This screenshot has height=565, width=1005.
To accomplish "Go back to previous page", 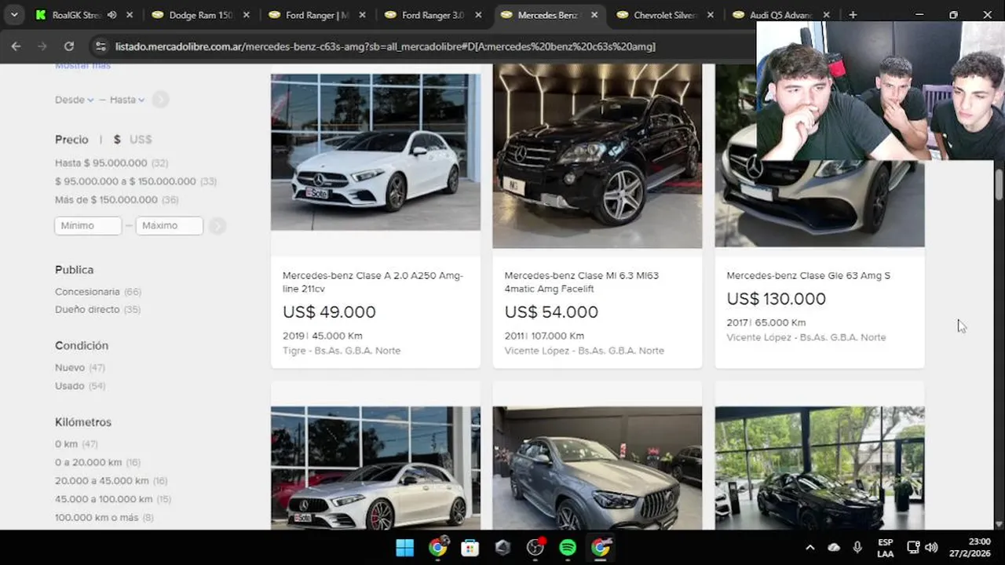I will click(16, 46).
